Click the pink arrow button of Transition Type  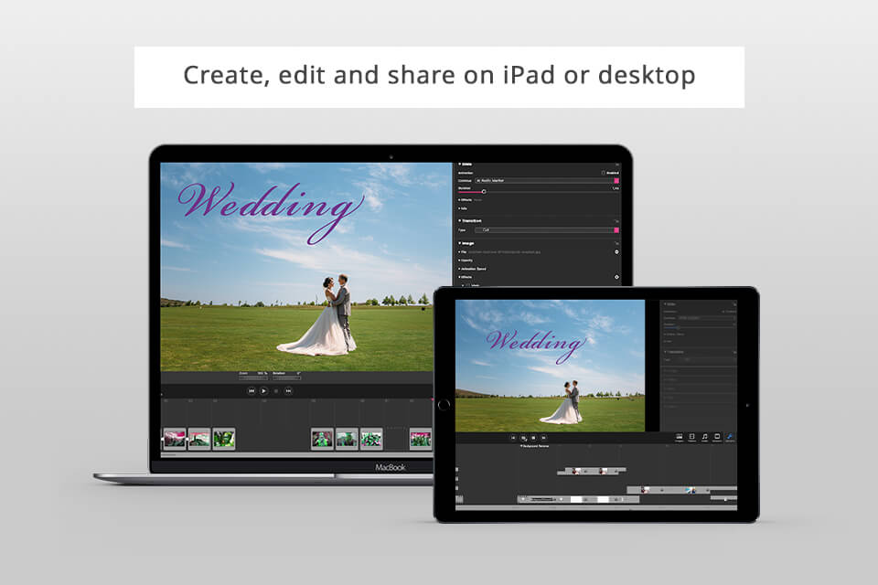tap(616, 230)
